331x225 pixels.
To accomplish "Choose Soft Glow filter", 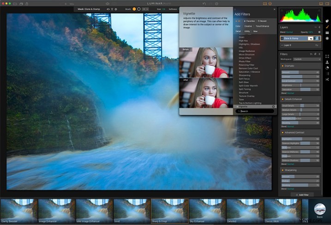I will [244, 82].
